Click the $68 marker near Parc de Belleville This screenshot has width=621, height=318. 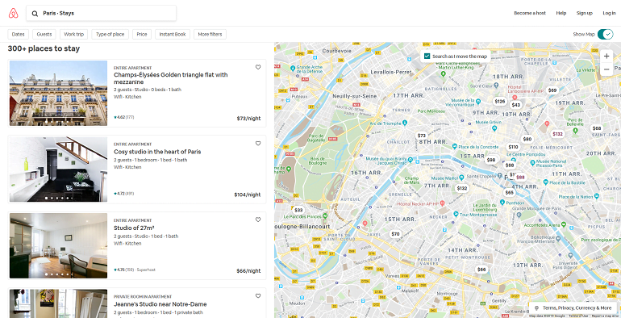pos(597,128)
